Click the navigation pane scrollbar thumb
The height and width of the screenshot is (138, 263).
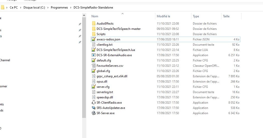(84, 67)
